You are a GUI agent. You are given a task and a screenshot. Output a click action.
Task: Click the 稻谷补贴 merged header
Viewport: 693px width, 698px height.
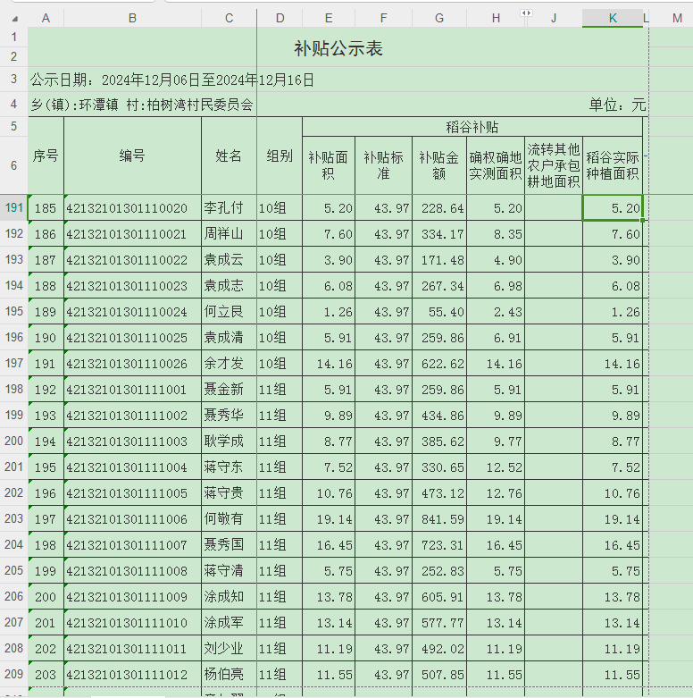(x=472, y=127)
